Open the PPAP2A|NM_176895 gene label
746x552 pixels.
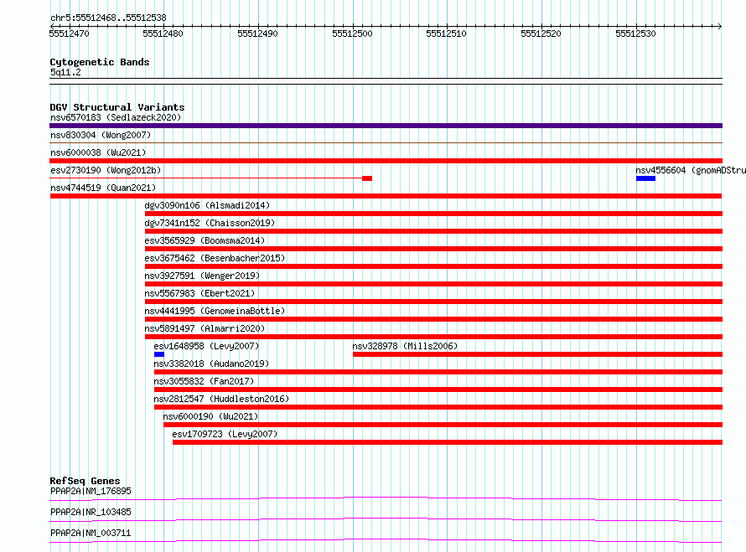[91, 491]
